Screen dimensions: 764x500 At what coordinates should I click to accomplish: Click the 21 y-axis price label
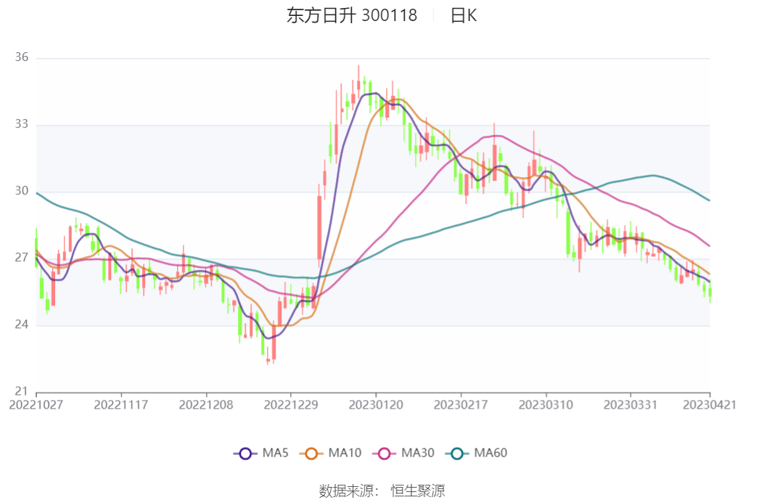tap(22, 391)
